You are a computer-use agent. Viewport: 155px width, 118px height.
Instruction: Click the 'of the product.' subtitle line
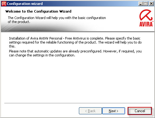(19, 22)
